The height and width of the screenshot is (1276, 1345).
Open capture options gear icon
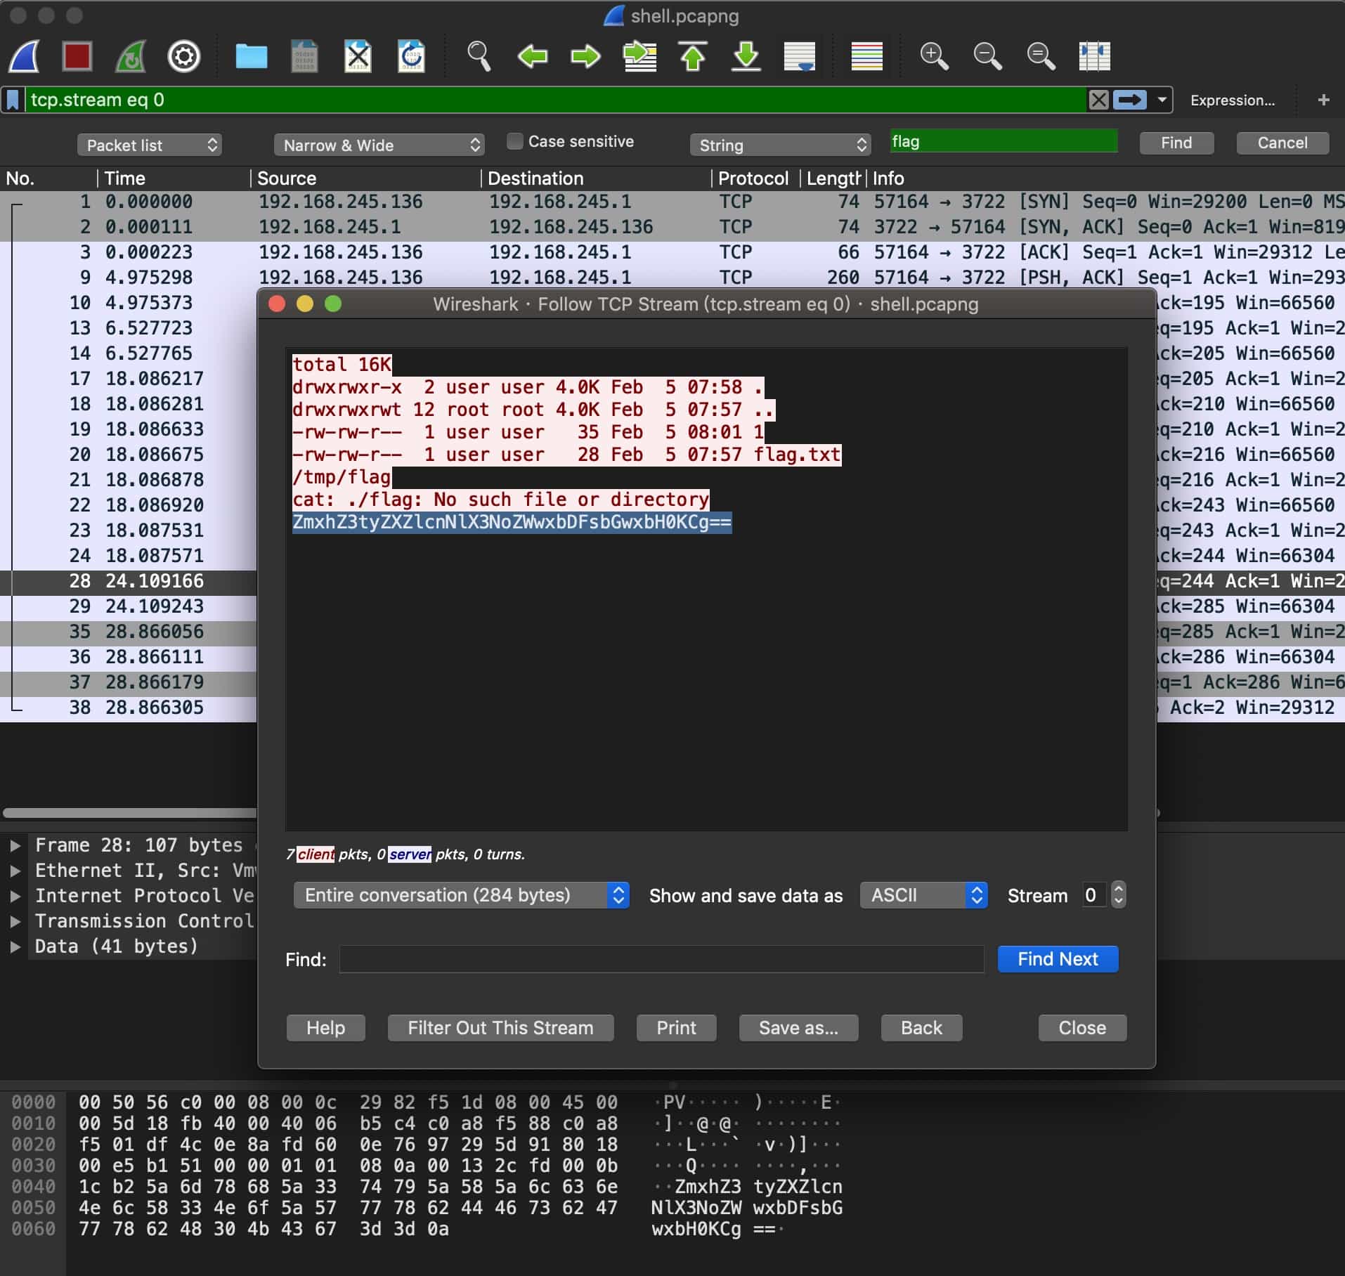pos(184,56)
